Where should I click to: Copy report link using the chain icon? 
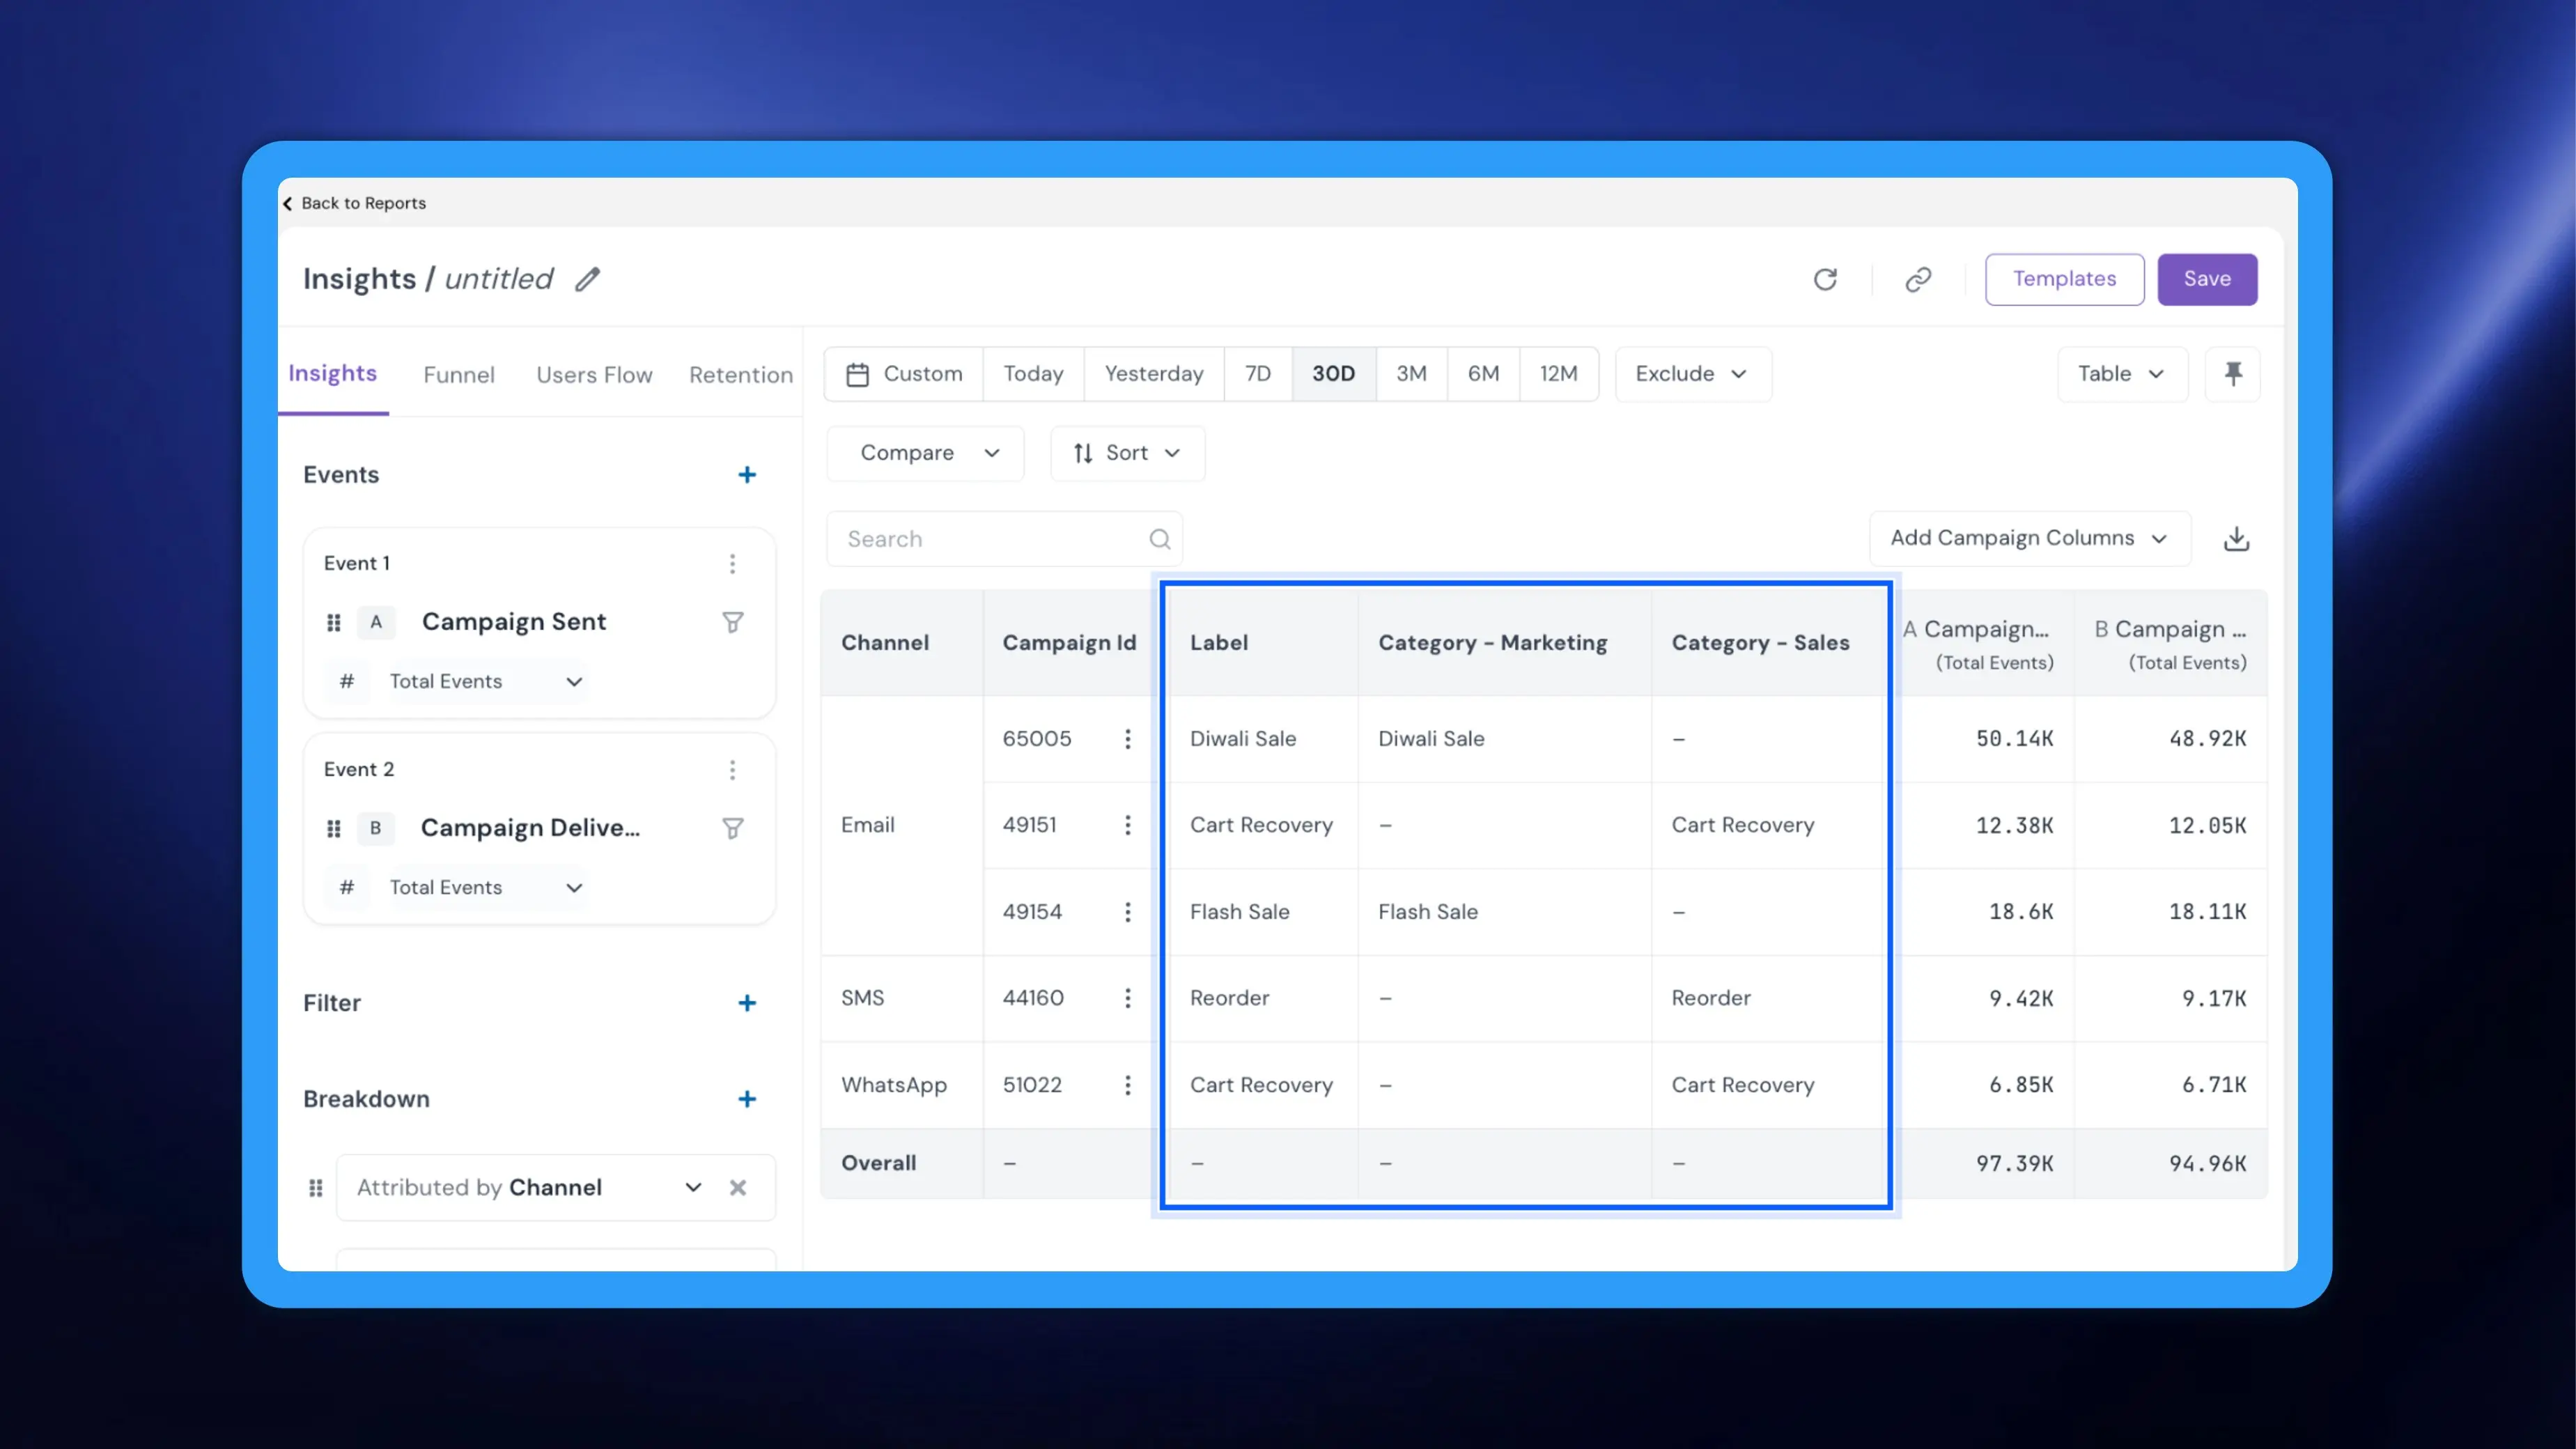coord(1918,279)
